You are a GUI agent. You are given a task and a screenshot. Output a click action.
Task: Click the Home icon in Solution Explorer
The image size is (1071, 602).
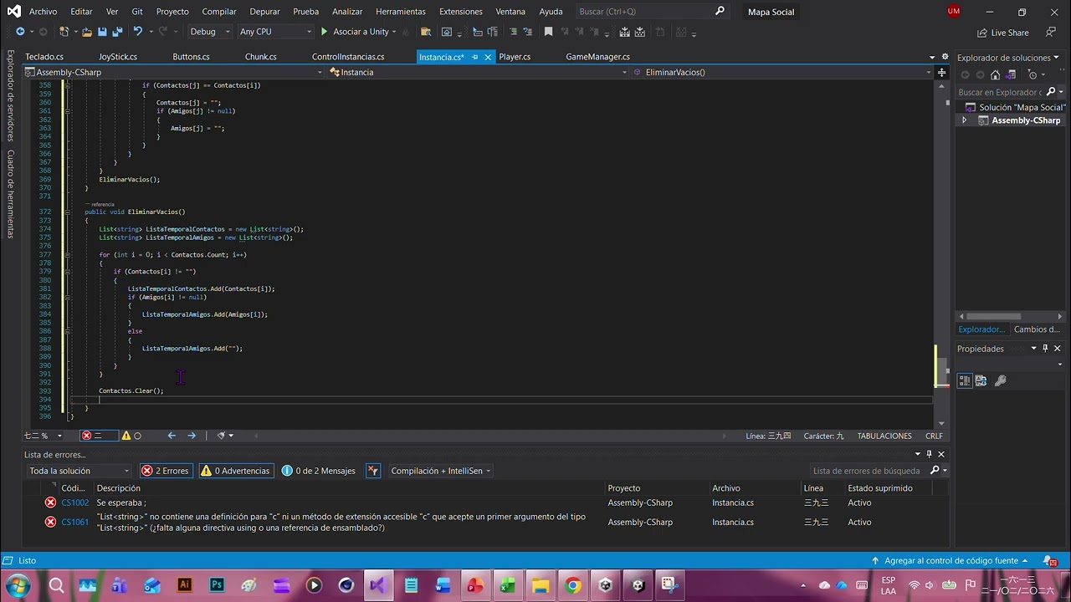996,74
